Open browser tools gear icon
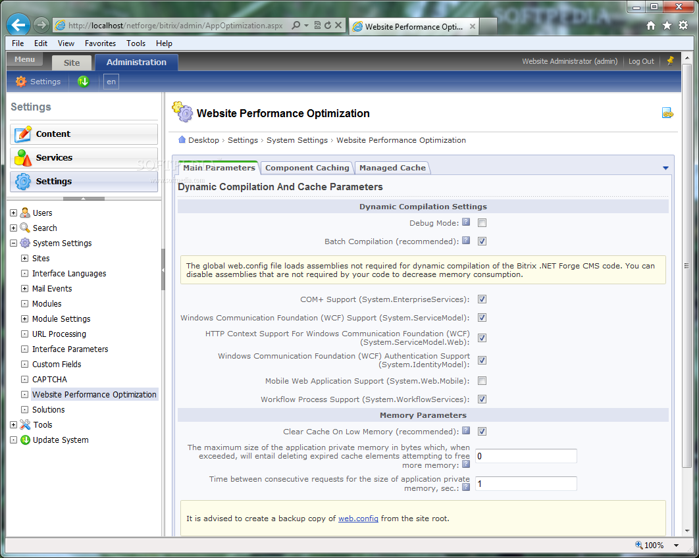The image size is (699, 558). 683,26
